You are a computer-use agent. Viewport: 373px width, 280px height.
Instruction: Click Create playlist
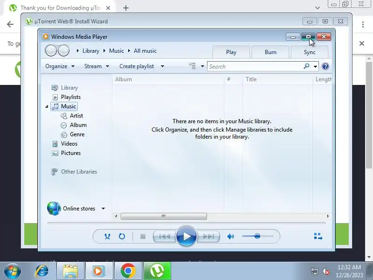pos(137,66)
